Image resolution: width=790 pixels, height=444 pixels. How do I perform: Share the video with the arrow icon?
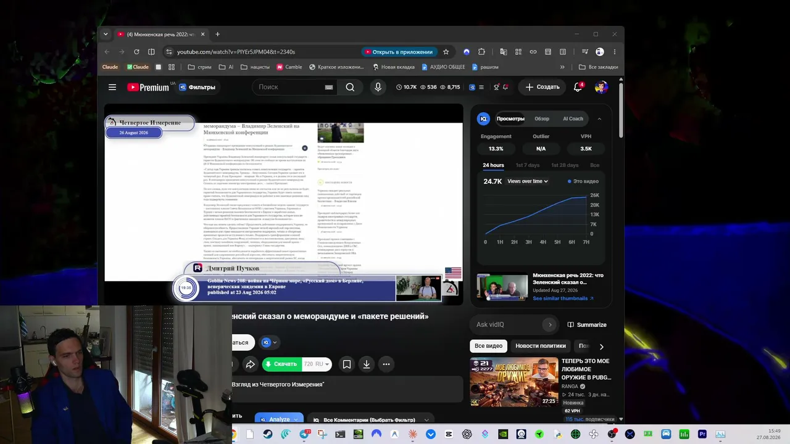coord(250,364)
